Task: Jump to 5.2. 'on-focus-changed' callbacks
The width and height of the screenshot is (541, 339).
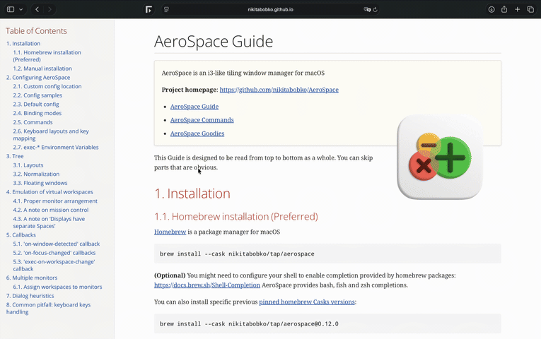Action: tap(54, 253)
